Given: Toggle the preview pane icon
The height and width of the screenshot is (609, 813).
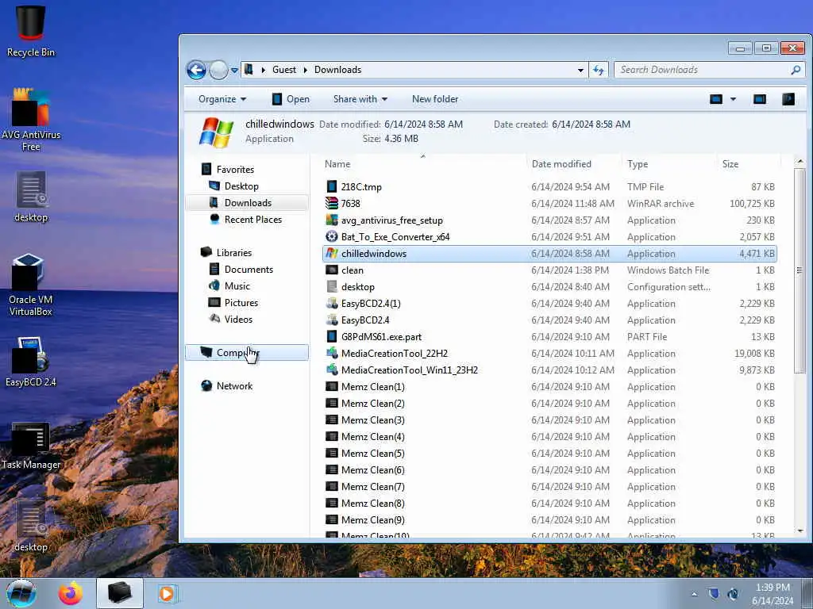Looking at the screenshot, I should [x=760, y=99].
